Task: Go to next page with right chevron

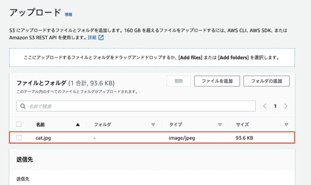Action: (x=286, y=106)
